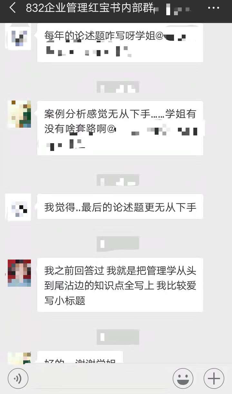Select the 每年的论述题咋写呀学姐 message bubble
232x394 pixels.
click(120, 43)
